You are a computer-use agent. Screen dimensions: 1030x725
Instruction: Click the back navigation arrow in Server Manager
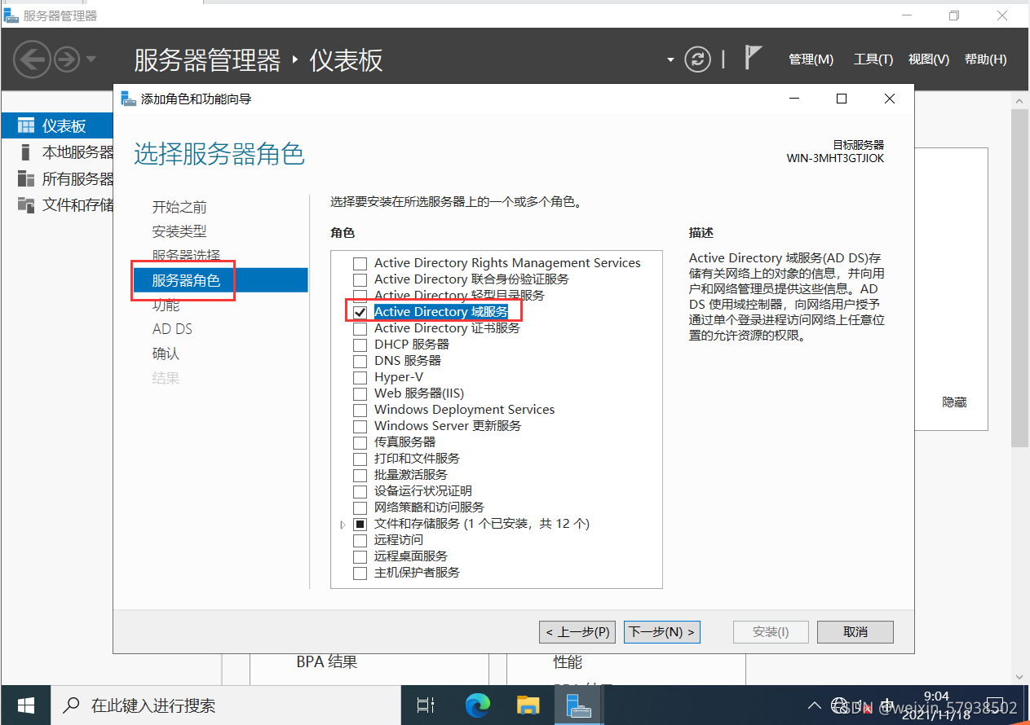(33, 59)
